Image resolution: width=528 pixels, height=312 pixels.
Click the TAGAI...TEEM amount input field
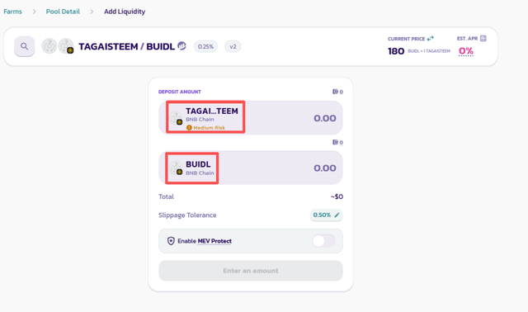click(293, 118)
